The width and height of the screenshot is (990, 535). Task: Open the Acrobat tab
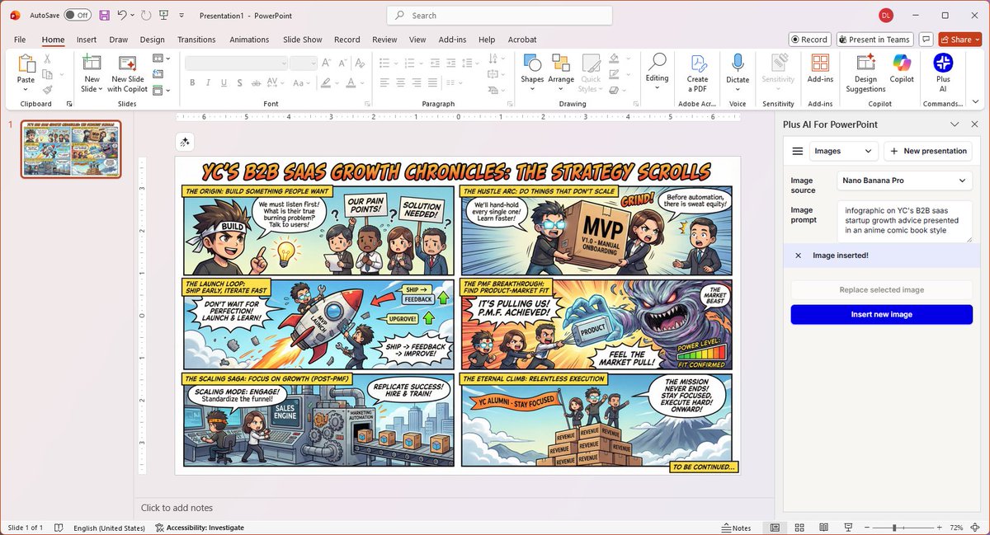522,40
